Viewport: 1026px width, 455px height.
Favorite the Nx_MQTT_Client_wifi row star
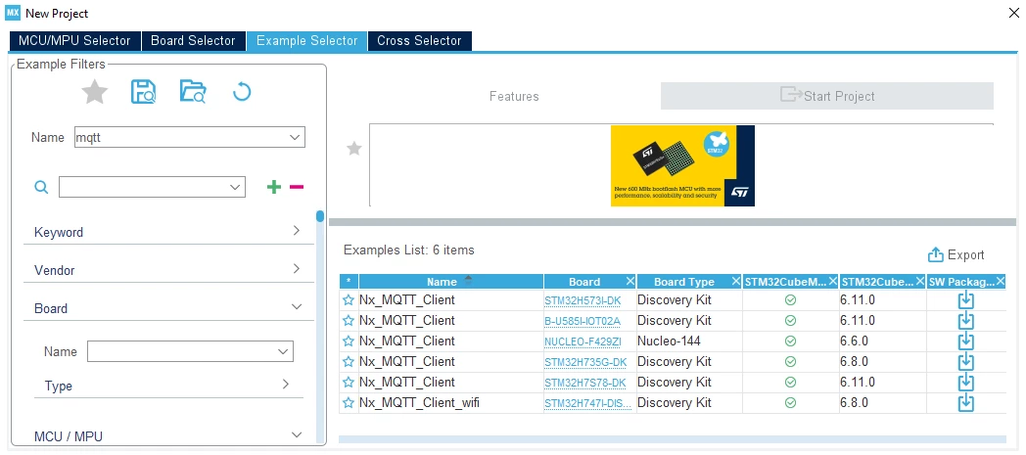(349, 403)
